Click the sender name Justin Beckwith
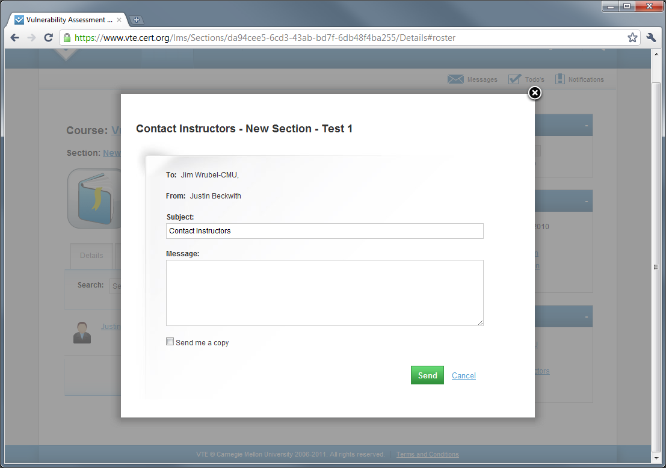The image size is (666, 468). point(215,196)
